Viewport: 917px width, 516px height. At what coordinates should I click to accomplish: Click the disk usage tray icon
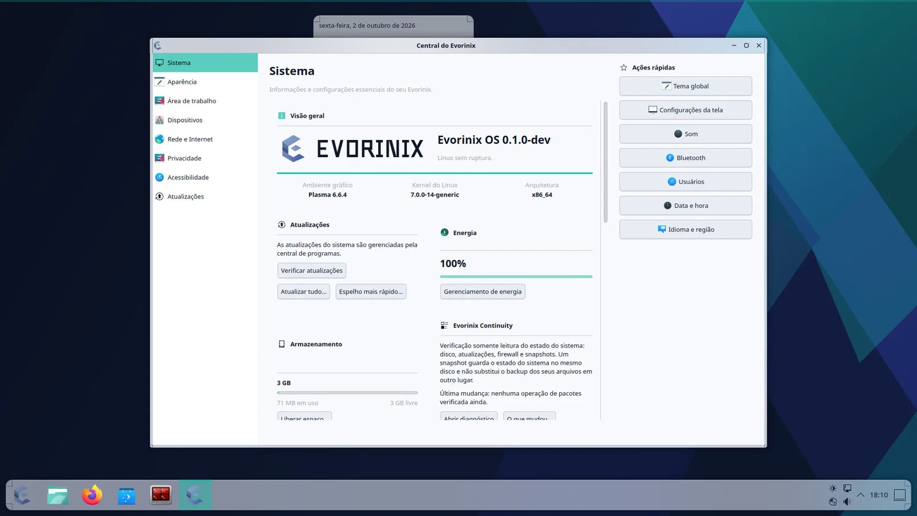pos(833,502)
